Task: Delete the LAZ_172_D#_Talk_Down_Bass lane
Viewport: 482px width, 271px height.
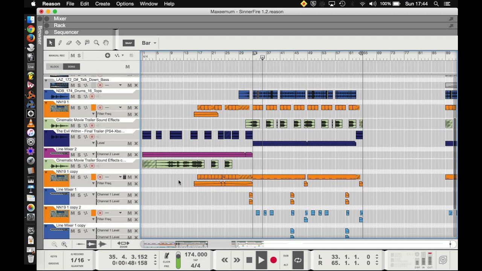Action: (136, 85)
